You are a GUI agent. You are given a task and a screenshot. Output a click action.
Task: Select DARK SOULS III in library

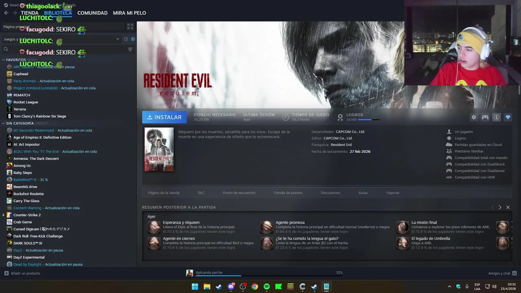coord(28,243)
